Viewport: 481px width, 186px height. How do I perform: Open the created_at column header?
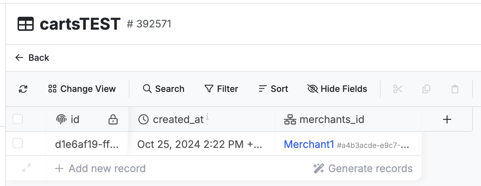tap(178, 119)
